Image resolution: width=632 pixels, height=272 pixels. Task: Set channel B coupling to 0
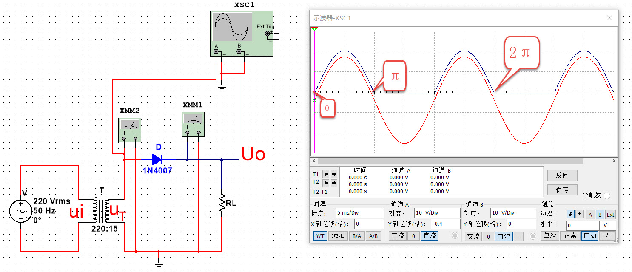(489, 236)
